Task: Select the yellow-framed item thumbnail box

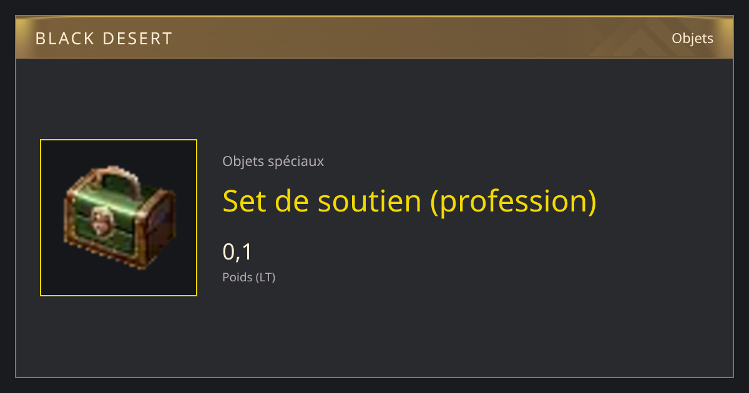Action: point(119,218)
